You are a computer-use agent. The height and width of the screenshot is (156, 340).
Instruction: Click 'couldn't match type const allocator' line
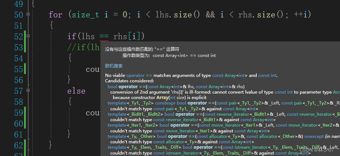[x=182, y=142]
